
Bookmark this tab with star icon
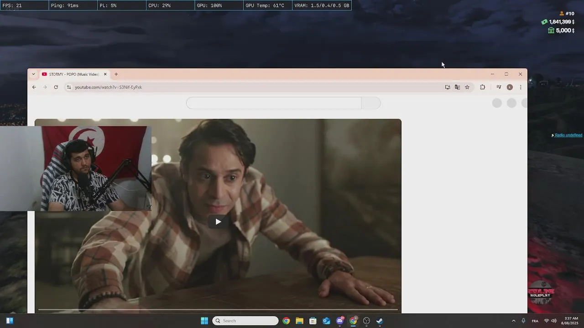tap(467, 87)
